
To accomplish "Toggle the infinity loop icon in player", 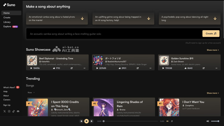I will (167, 121).
